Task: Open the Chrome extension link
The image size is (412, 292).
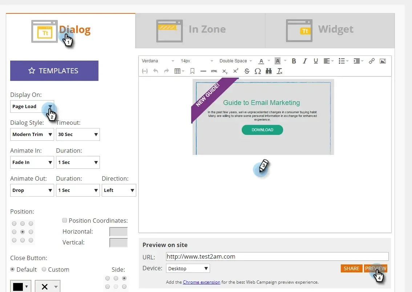Action: (x=202, y=282)
